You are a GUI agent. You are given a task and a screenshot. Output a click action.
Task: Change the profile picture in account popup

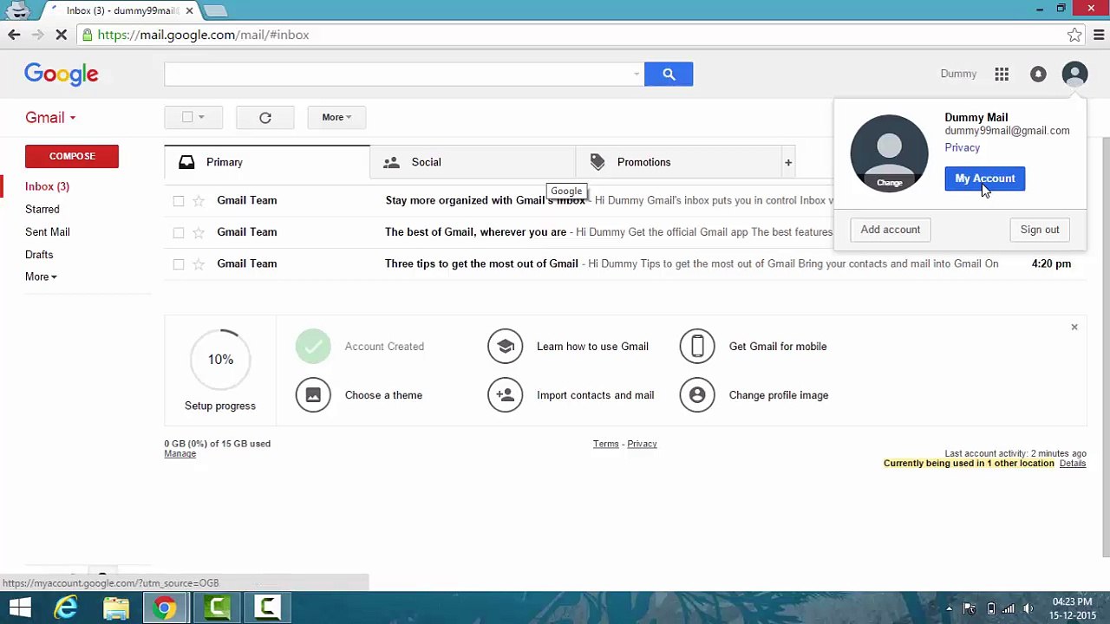(889, 183)
